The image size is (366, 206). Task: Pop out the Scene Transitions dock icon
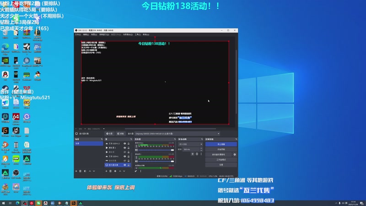(202, 139)
